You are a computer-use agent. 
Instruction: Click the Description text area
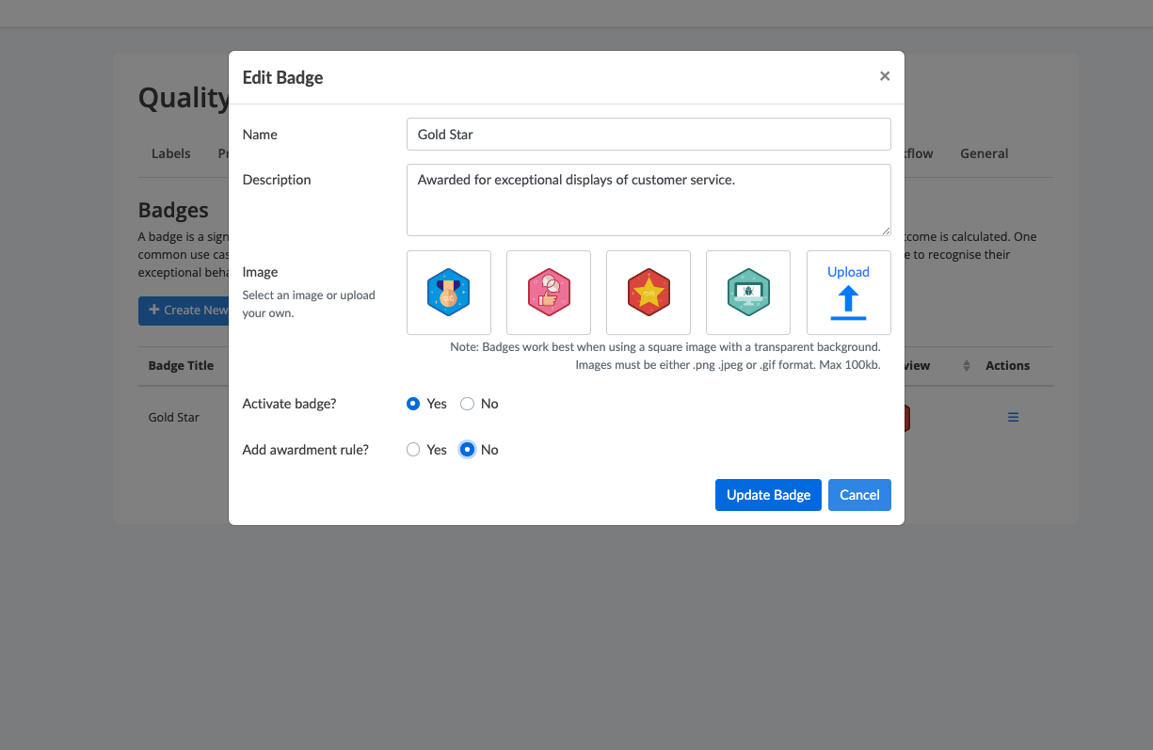pos(649,199)
